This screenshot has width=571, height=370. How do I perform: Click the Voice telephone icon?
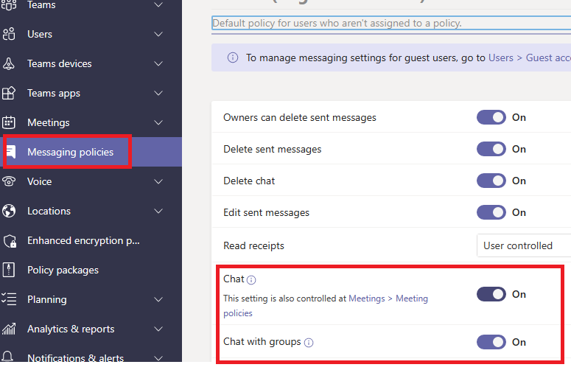click(9, 181)
